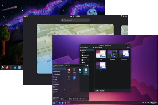Open Application Style in the settings sidebar

click(x=87, y=55)
